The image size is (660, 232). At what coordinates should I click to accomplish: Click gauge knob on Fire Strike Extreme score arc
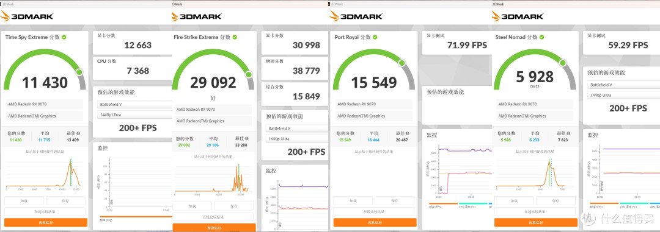pyautogui.click(x=249, y=75)
